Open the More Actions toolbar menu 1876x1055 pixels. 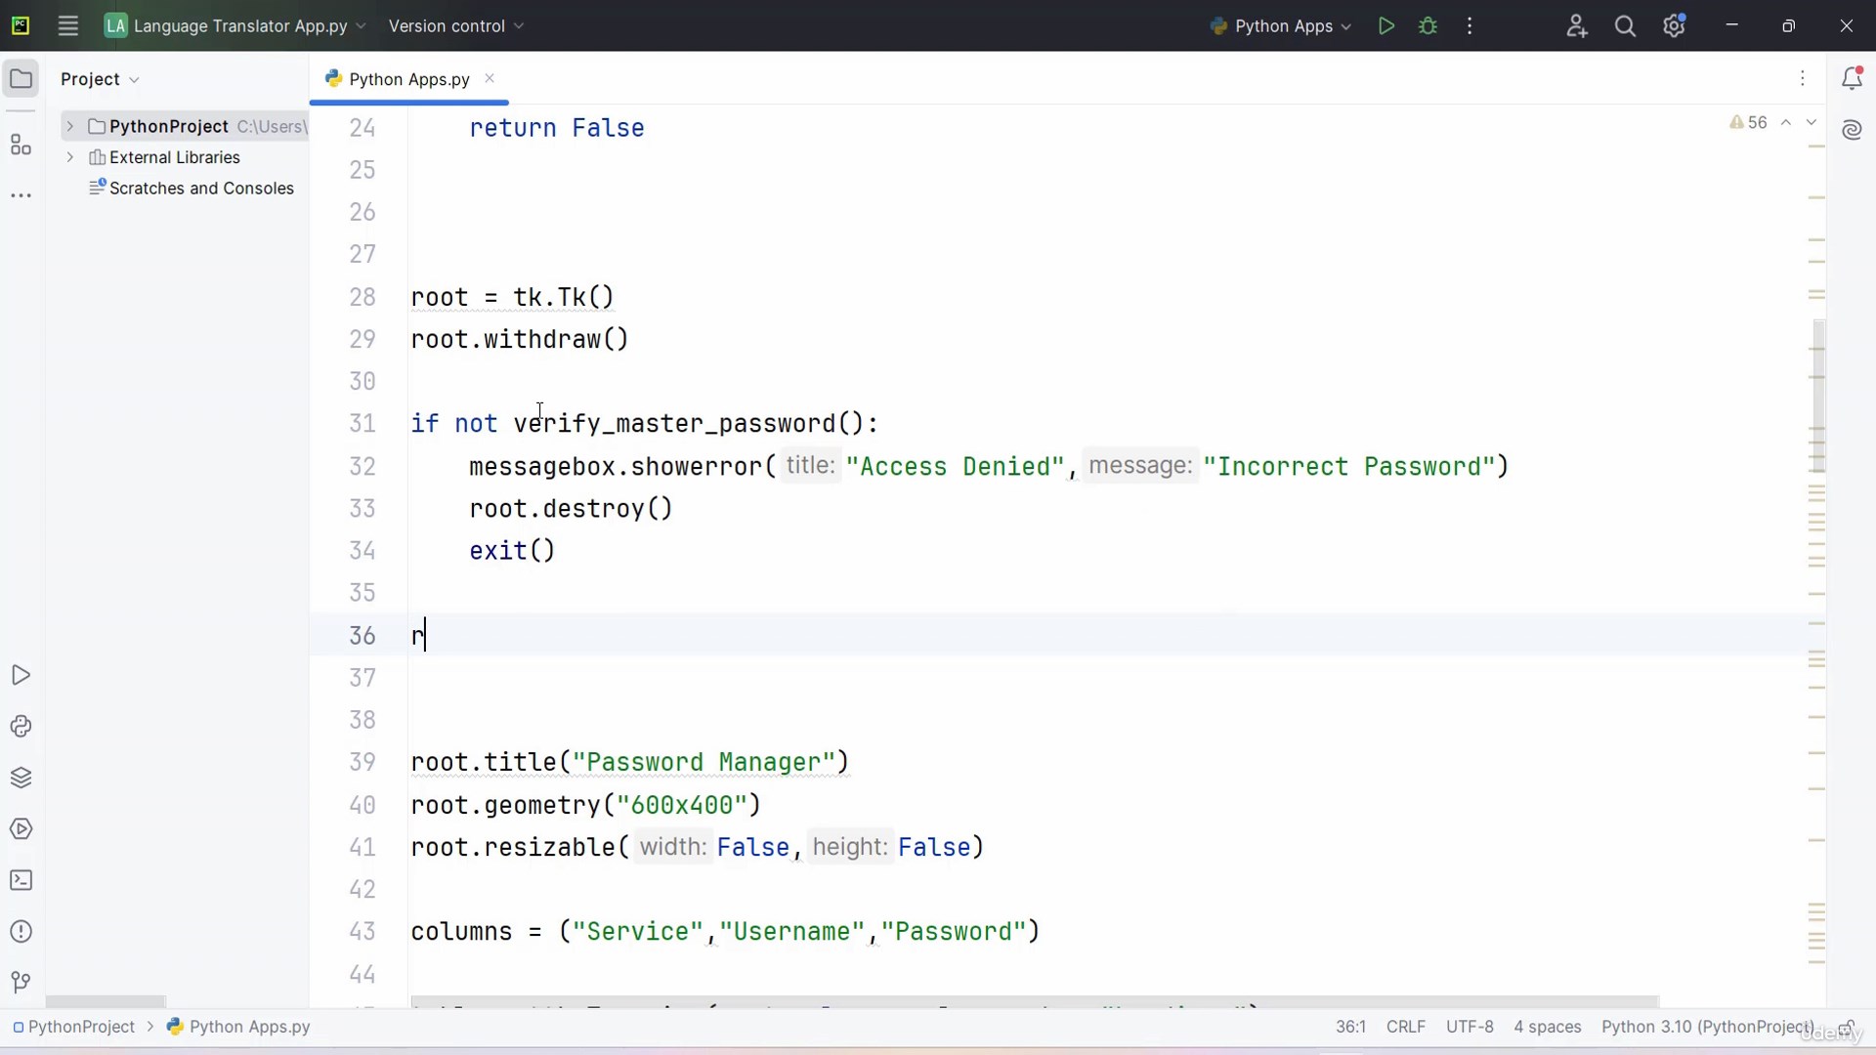click(x=1470, y=26)
